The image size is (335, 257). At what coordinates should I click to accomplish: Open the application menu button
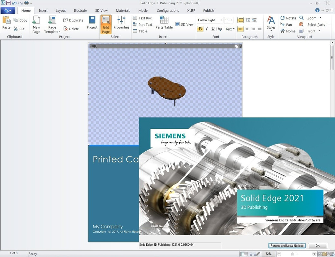coord(8,10)
